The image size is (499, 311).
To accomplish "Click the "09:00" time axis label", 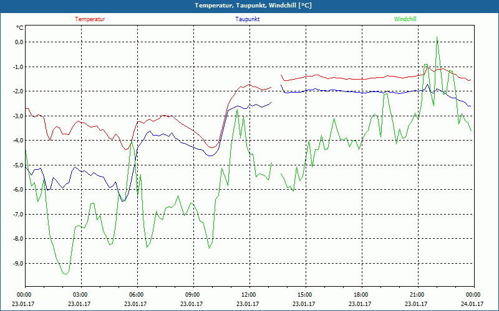I will 192,295.
